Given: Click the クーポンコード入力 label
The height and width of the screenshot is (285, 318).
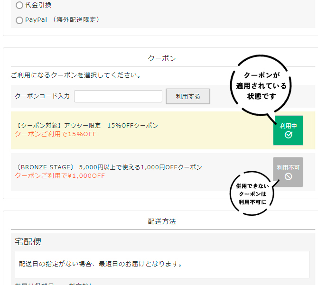Looking at the screenshot, I should pyautogui.click(x=42, y=96).
